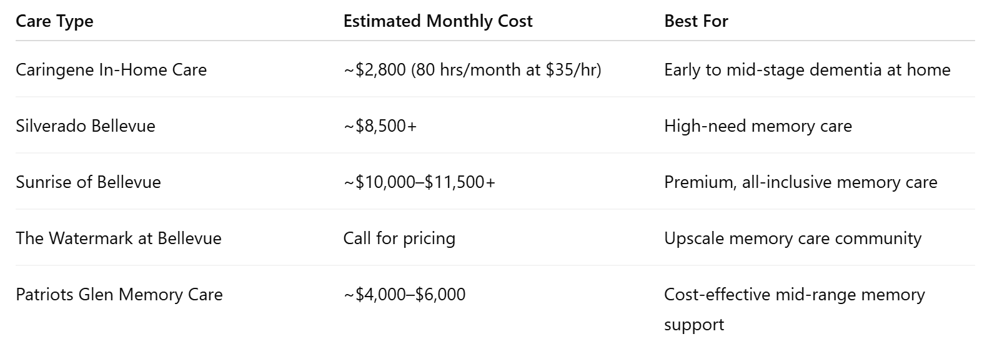
Task: Select the Sunrise of Bellevue cell
Action: [88, 182]
